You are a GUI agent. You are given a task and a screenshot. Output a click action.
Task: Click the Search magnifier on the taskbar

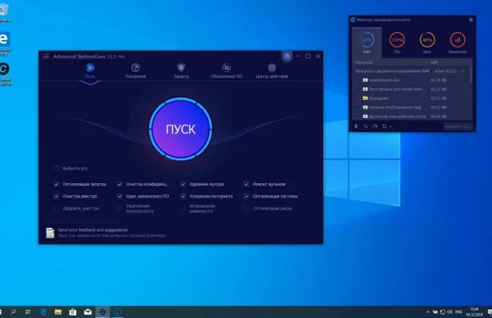[x=14, y=312]
